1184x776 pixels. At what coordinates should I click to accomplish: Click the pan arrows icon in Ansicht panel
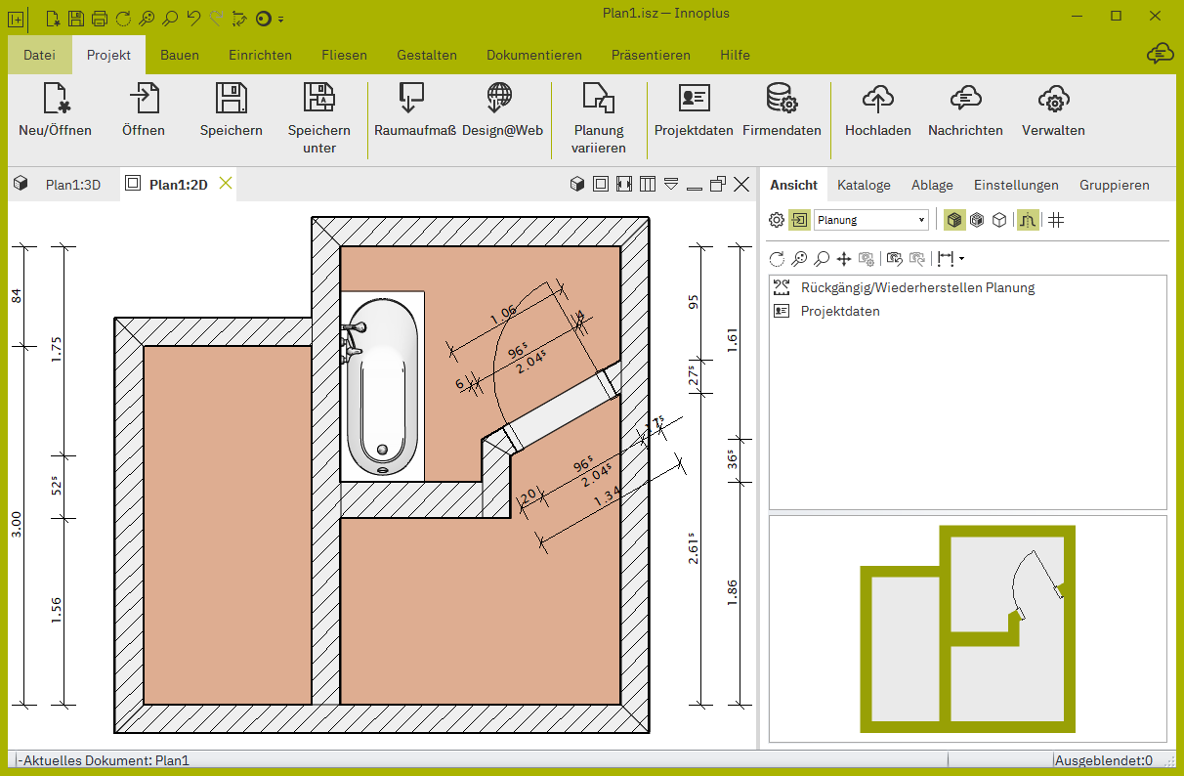844,259
